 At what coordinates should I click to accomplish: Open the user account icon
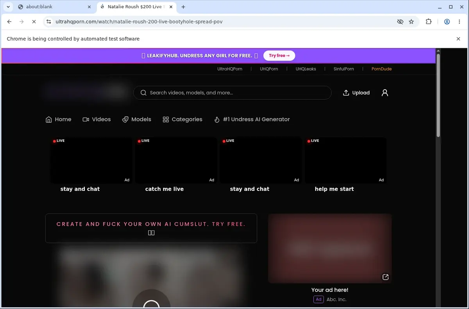tap(385, 93)
